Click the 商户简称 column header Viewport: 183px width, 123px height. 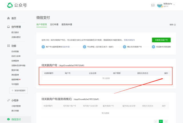click(117, 73)
